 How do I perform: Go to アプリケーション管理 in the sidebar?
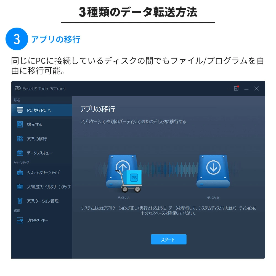click(x=42, y=201)
